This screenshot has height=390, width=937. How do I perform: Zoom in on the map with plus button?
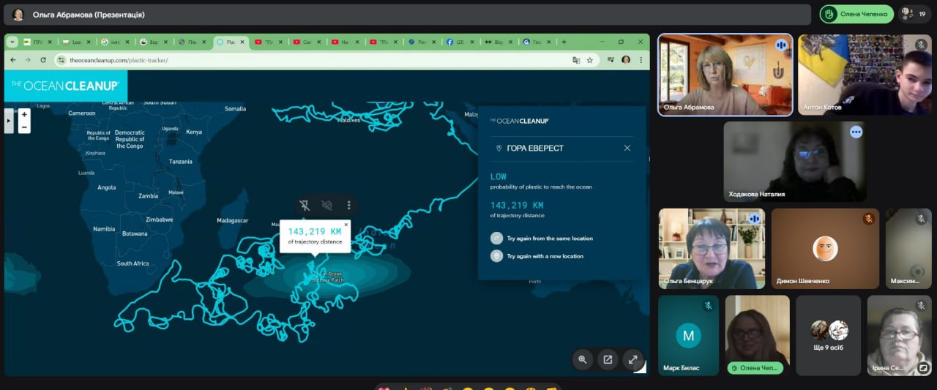coord(24,115)
